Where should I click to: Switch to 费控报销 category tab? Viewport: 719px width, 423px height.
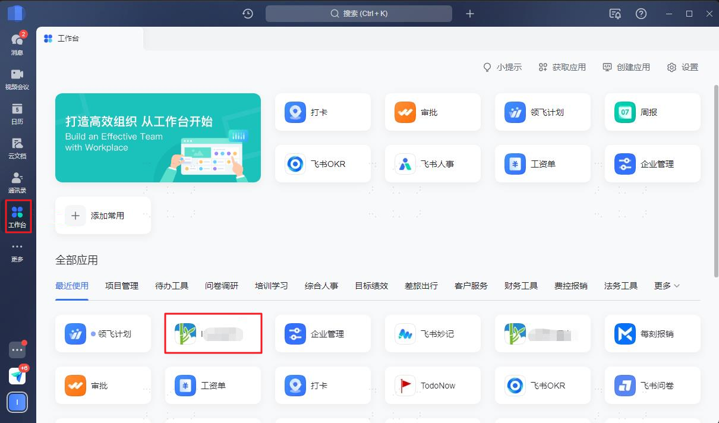[x=571, y=286]
